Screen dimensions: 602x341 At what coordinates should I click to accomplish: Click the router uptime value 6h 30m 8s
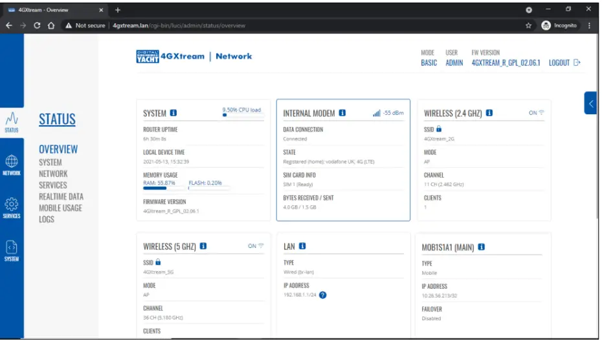(x=155, y=139)
